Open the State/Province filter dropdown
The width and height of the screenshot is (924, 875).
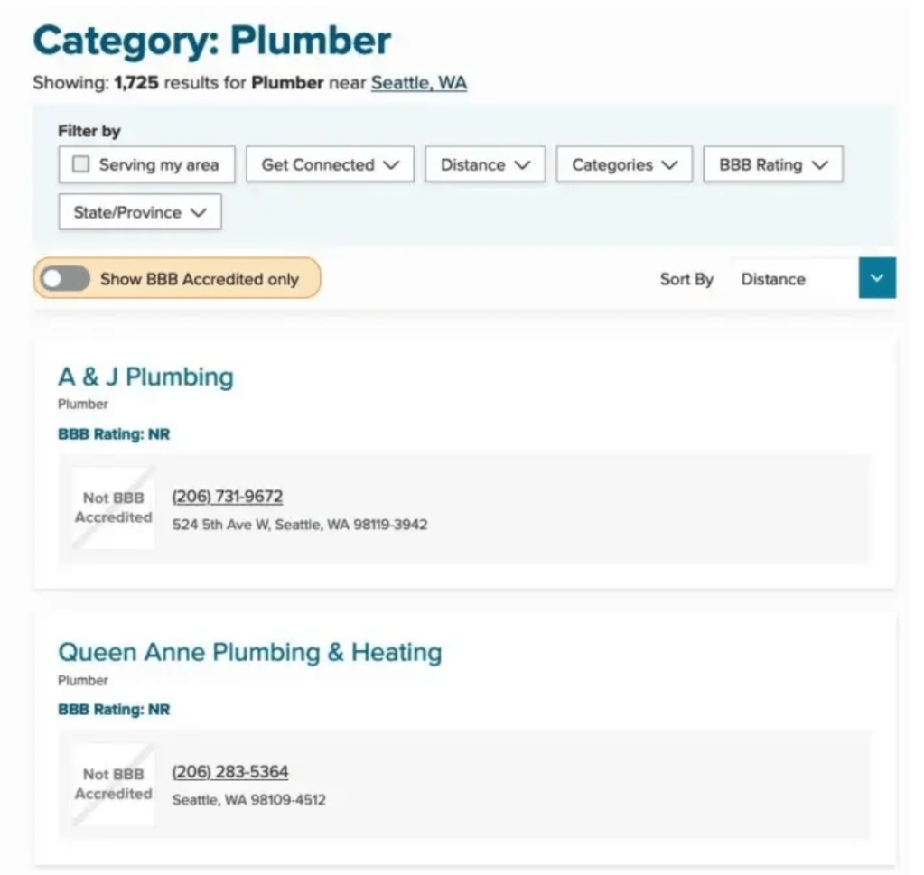[140, 213]
